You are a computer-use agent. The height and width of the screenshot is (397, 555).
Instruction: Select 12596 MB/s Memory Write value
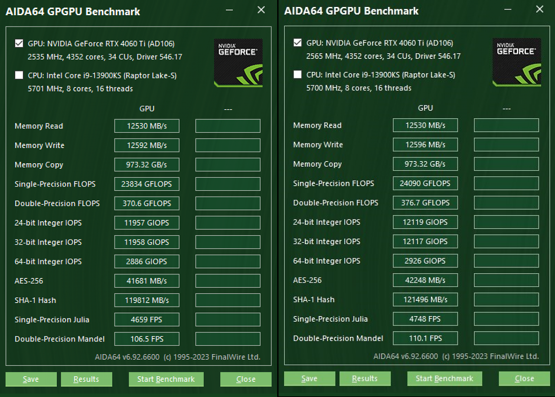[x=425, y=145]
